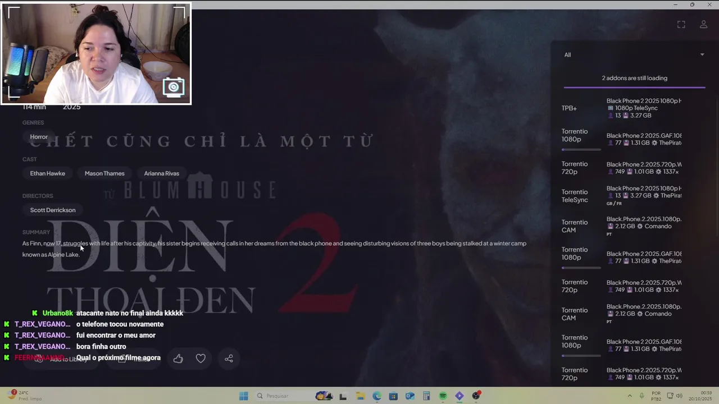Click the microphone tray icon

pos(641,396)
